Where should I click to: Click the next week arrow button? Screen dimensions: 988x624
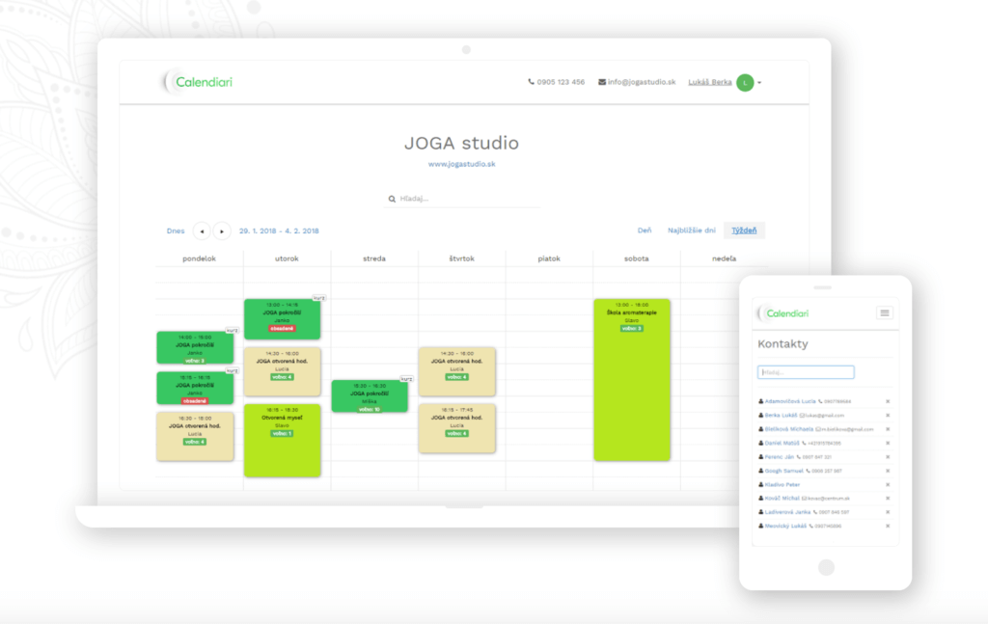(222, 231)
